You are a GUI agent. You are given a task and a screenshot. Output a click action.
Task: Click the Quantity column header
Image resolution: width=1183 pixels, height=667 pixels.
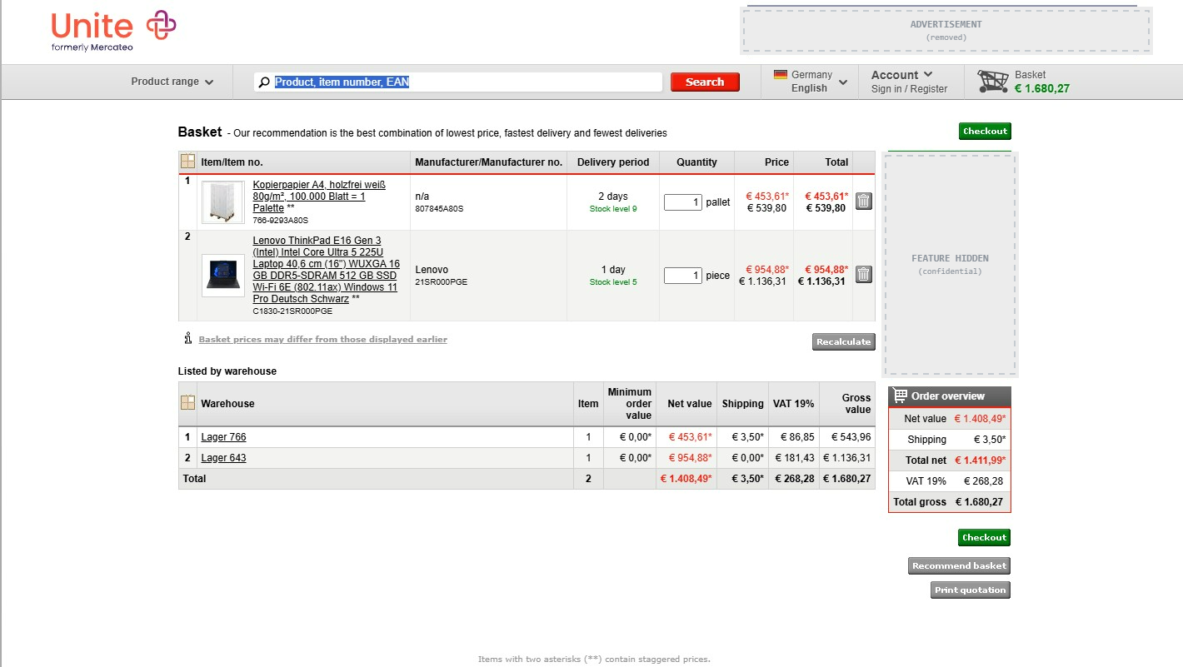[x=697, y=162]
